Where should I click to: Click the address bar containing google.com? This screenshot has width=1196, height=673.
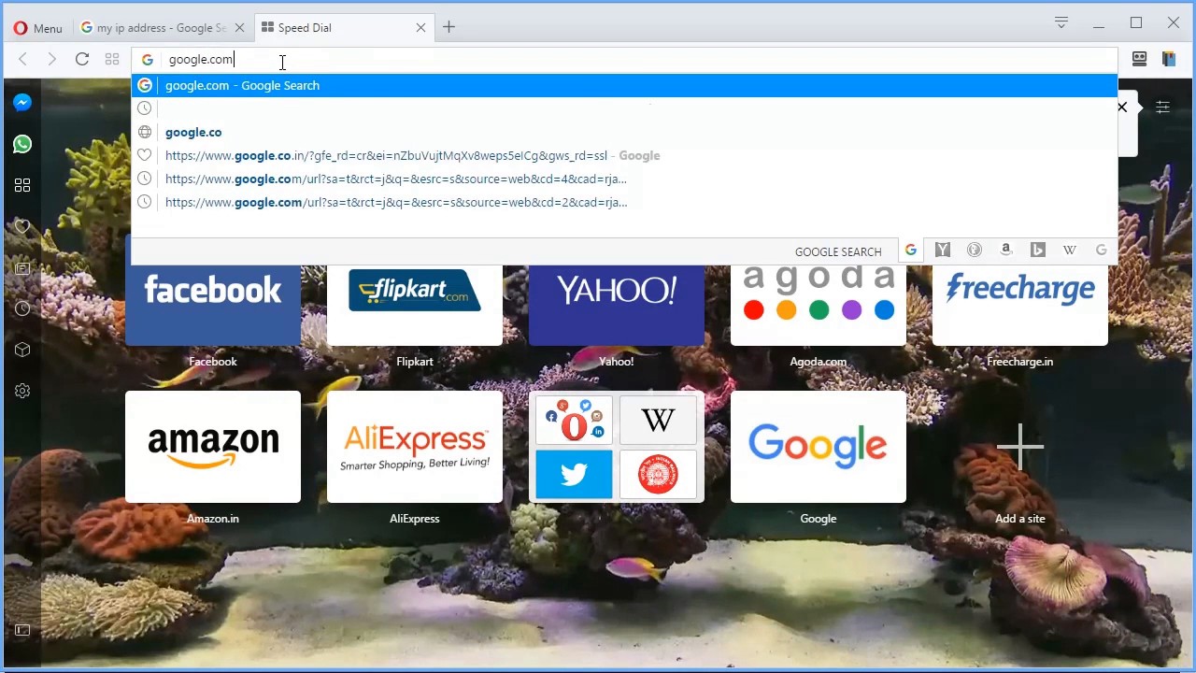[624, 60]
